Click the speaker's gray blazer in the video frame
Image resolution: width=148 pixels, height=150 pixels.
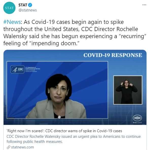(x=56, y=109)
